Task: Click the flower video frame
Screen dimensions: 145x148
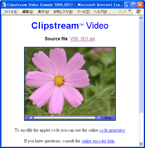Action: coord(70,81)
